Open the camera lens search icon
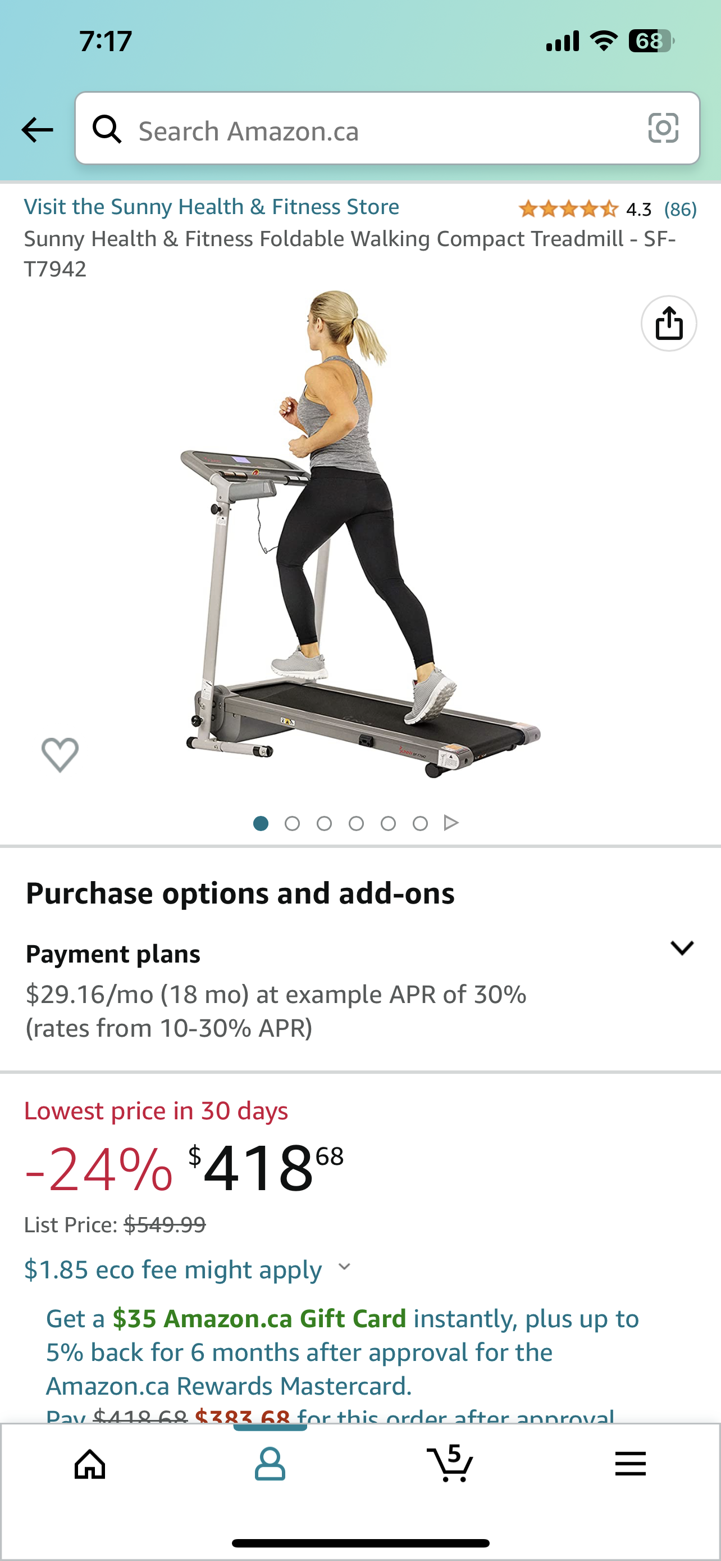721x1561 pixels. [x=663, y=128]
